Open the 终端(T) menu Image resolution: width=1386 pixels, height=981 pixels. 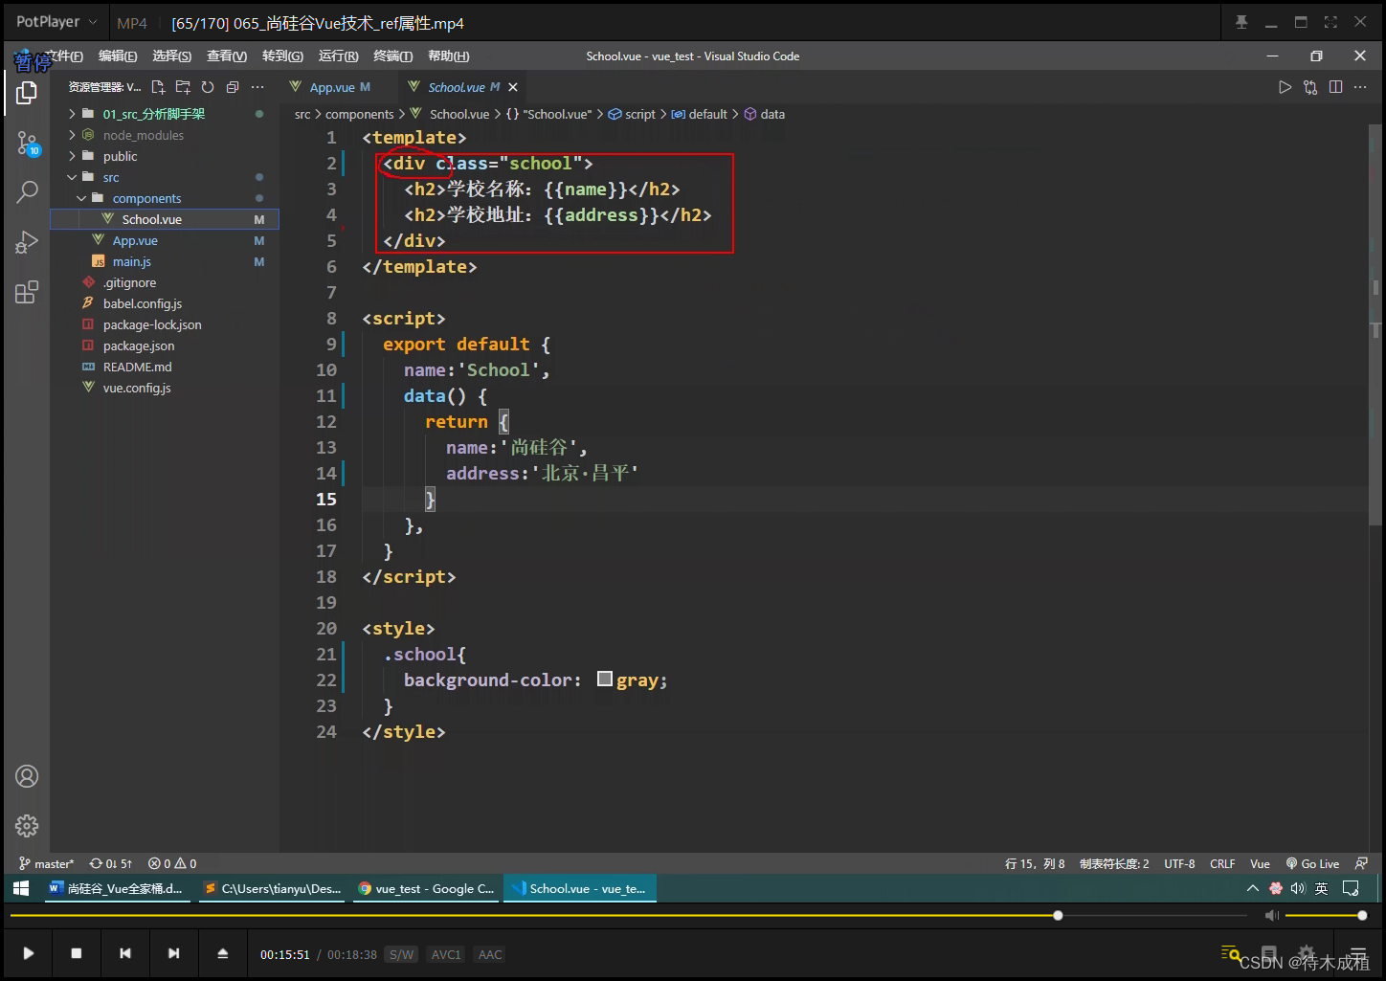pos(392,56)
